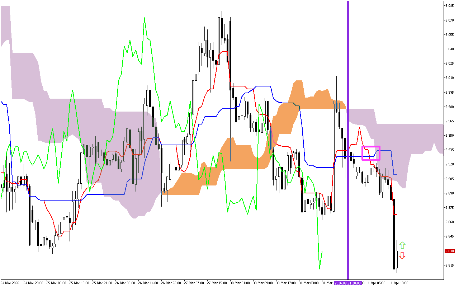Screen dimensions: 459x287
Task: Click the 1 Apr 13:00 time label
Action: 399,283
